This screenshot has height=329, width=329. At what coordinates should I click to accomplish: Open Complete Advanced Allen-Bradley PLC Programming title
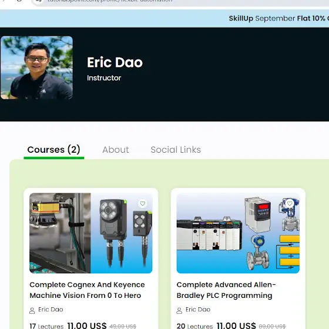pyautogui.click(x=226, y=290)
